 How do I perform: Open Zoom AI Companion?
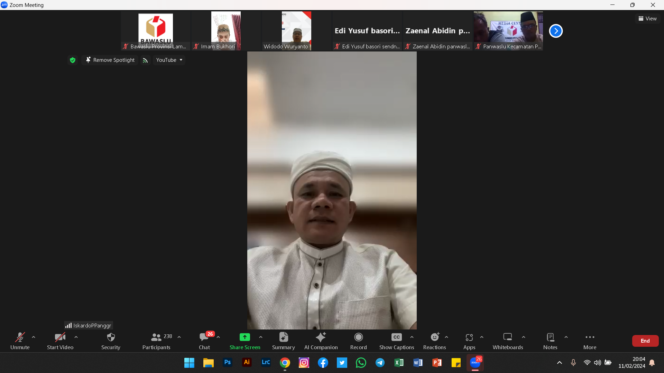321,341
